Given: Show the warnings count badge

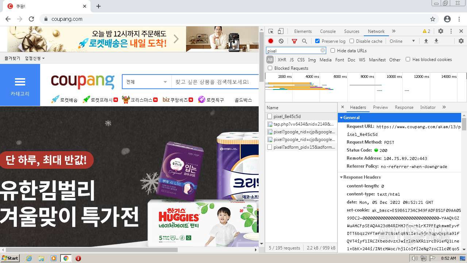Looking at the screenshot, I should click(426, 31).
